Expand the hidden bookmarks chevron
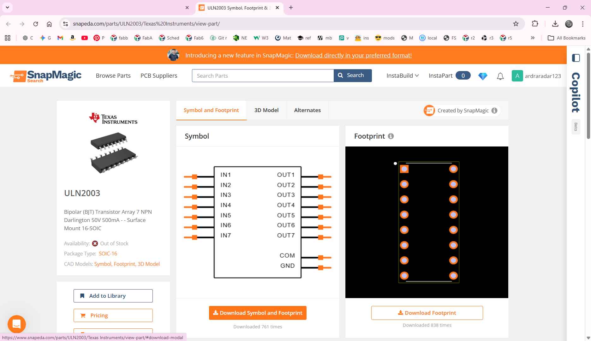The height and width of the screenshot is (341, 591). coord(533,38)
